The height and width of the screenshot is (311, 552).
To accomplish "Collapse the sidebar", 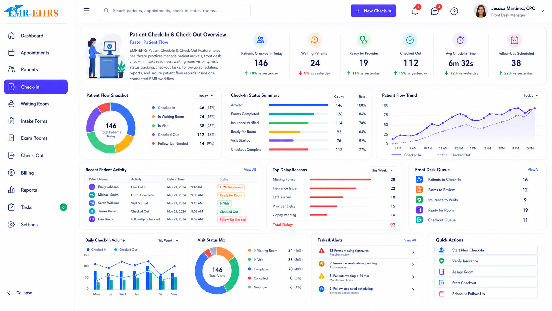I will tap(20, 293).
